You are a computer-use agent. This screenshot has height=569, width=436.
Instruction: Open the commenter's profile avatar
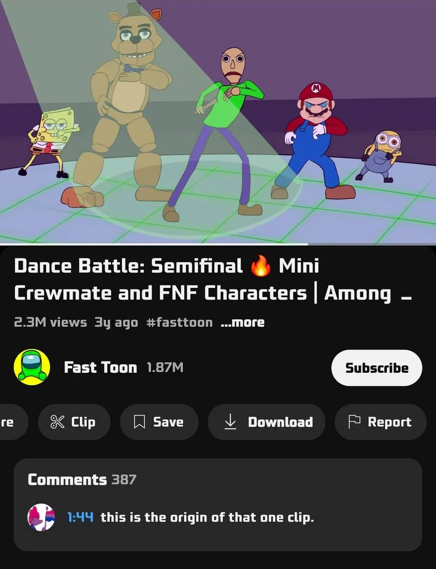coord(41,517)
